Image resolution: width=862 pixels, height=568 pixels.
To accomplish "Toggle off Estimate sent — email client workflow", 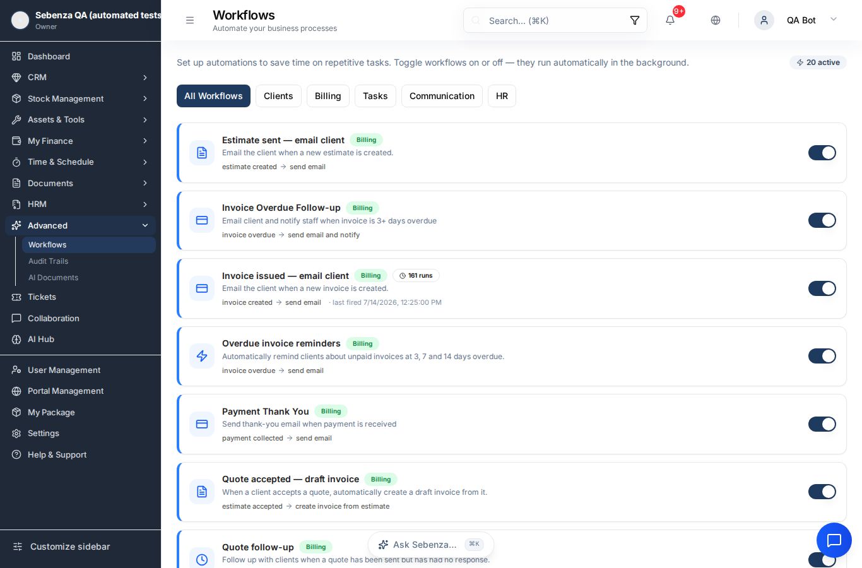I will tap(822, 153).
